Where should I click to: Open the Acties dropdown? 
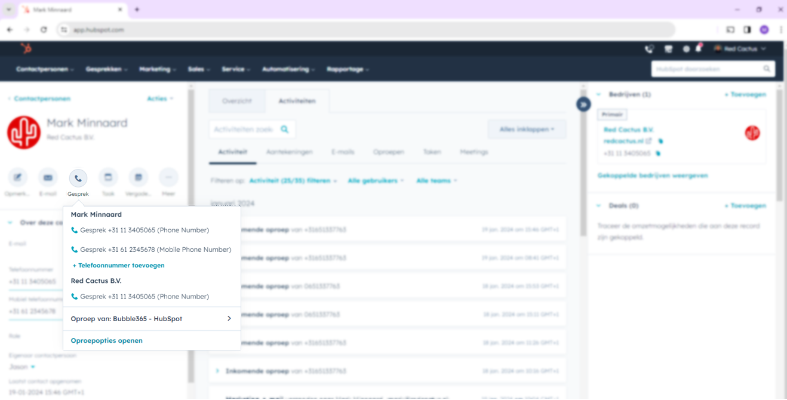click(x=160, y=99)
